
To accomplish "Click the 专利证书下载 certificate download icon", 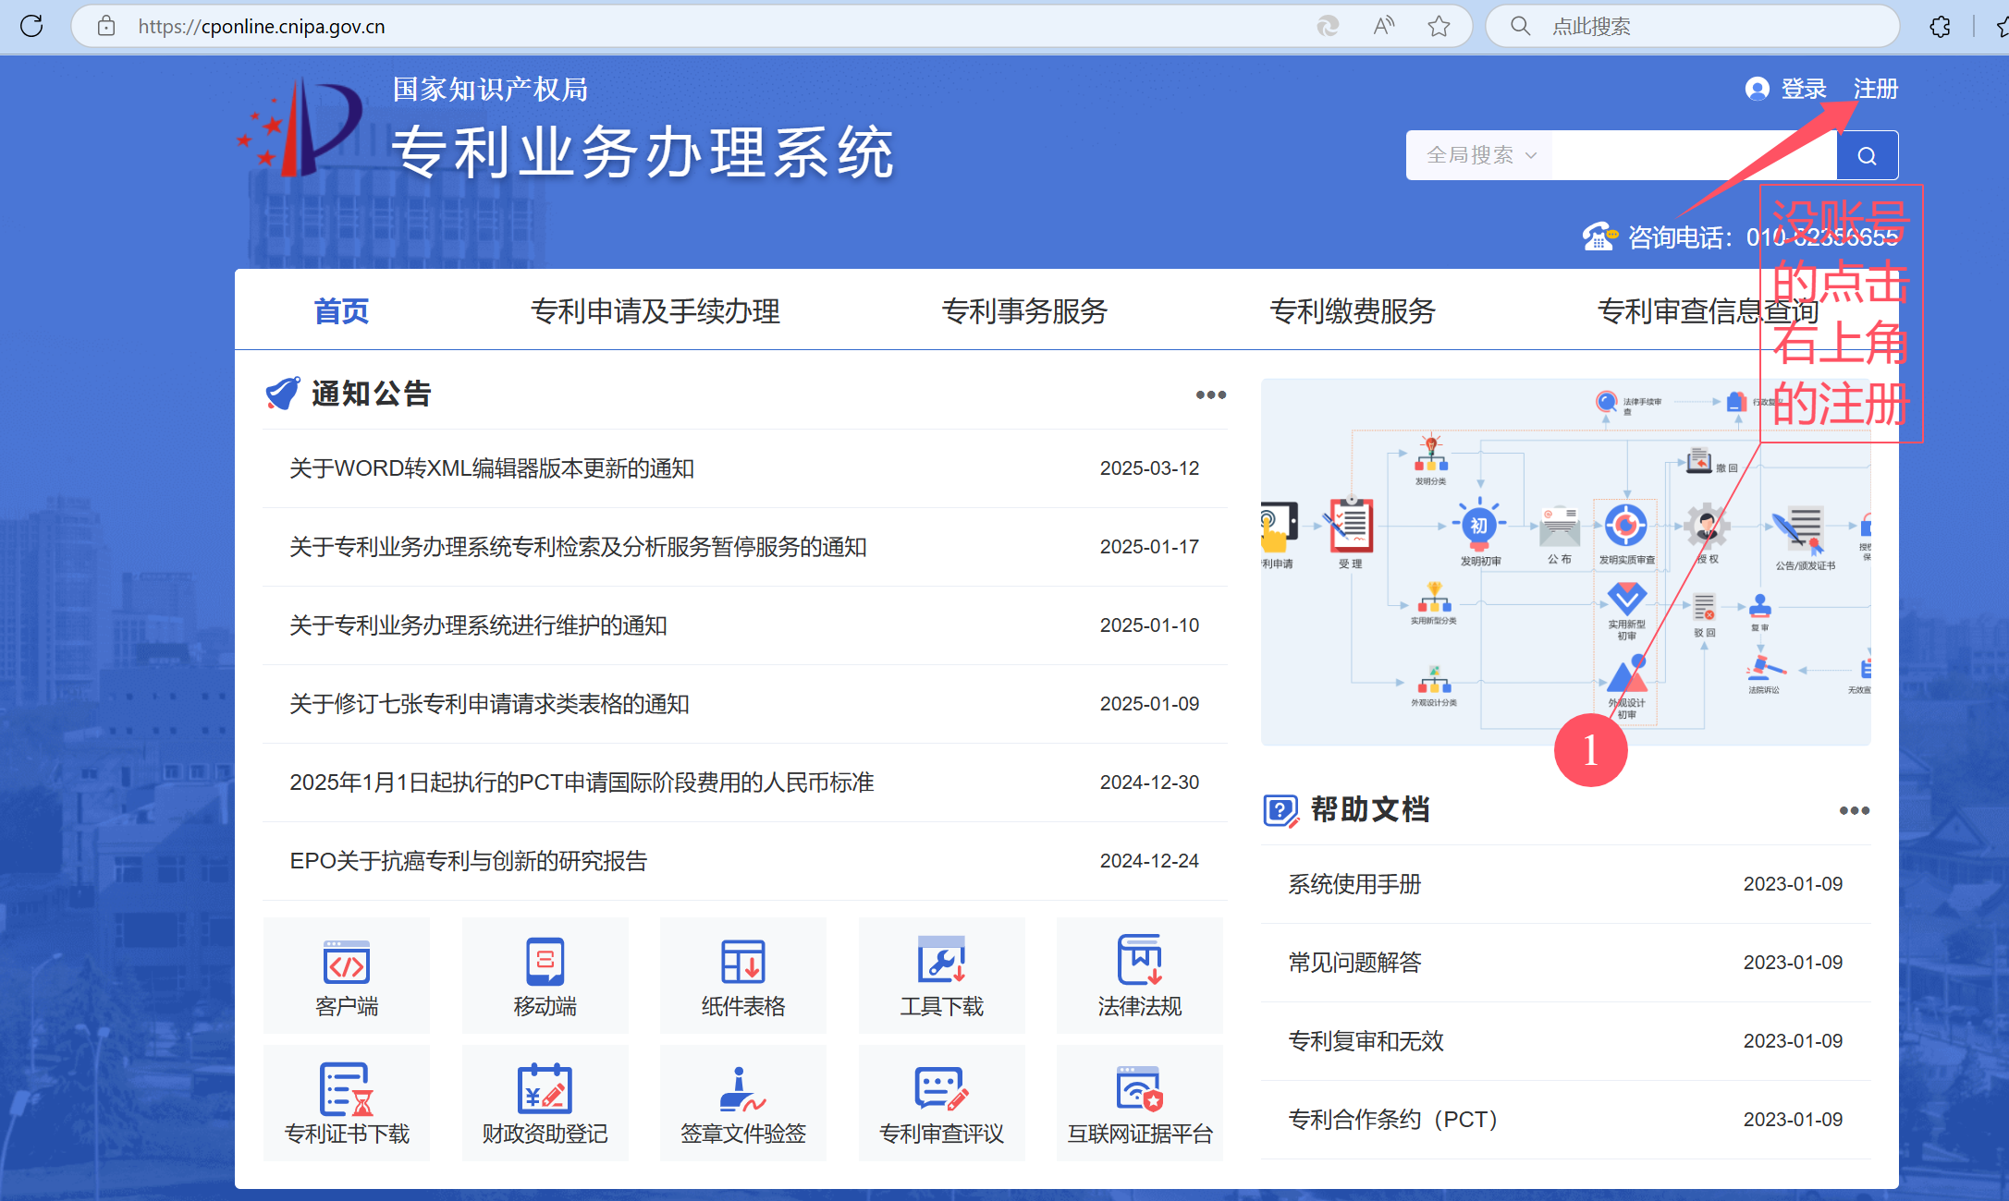I will 347,1103.
